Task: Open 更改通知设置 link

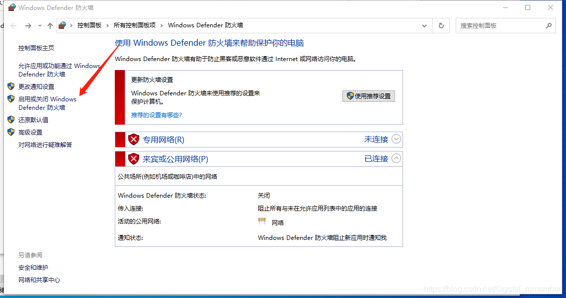Action: (x=36, y=86)
